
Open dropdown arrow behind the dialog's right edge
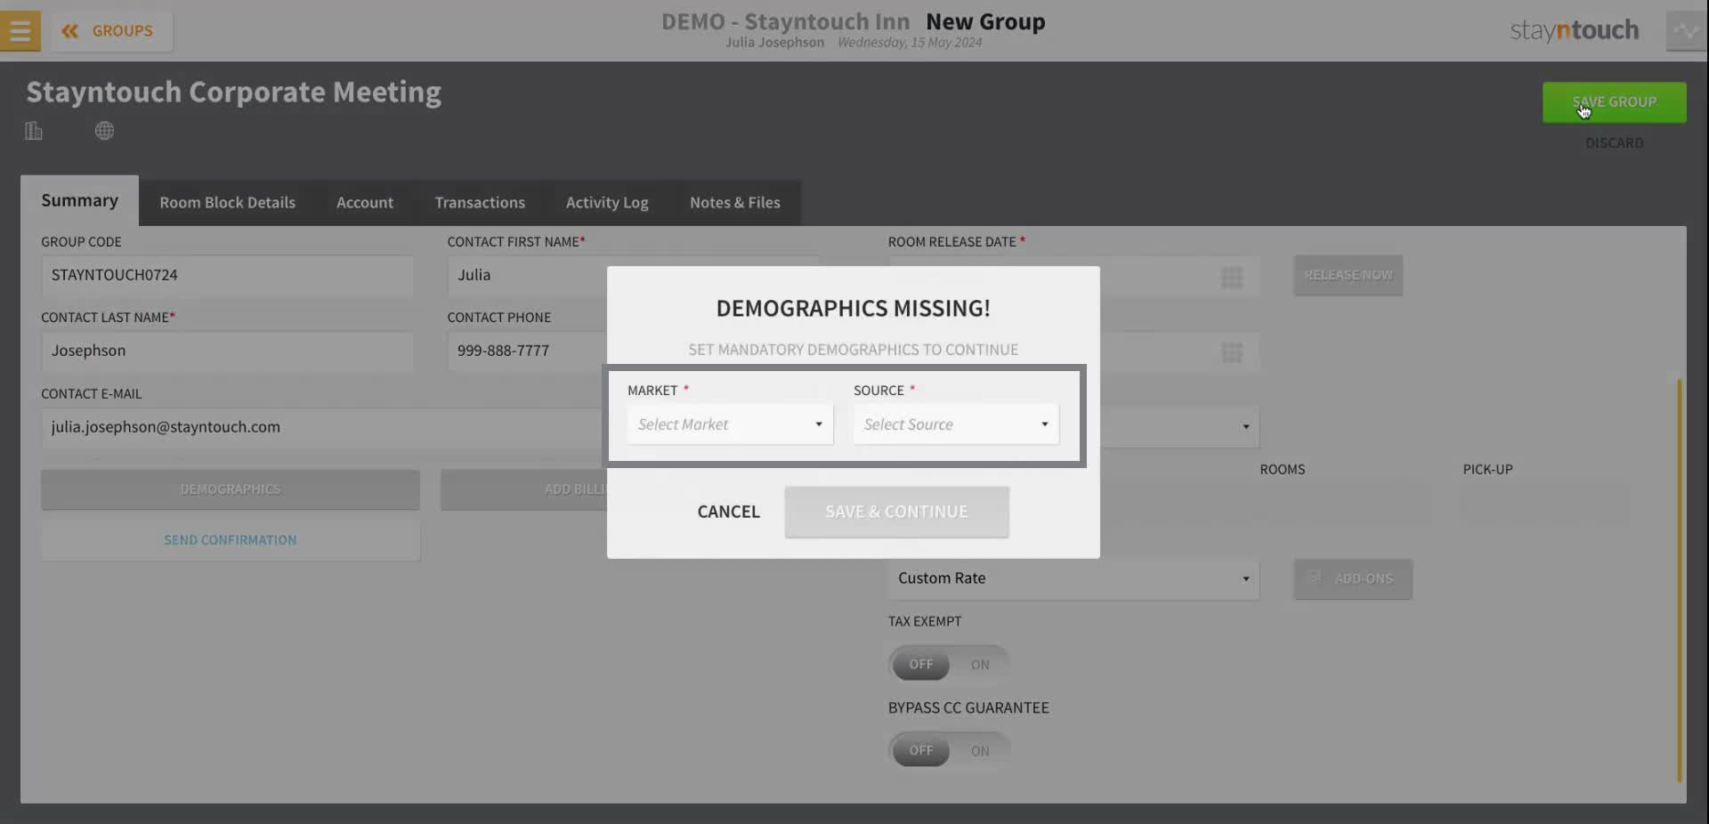click(1245, 427)
